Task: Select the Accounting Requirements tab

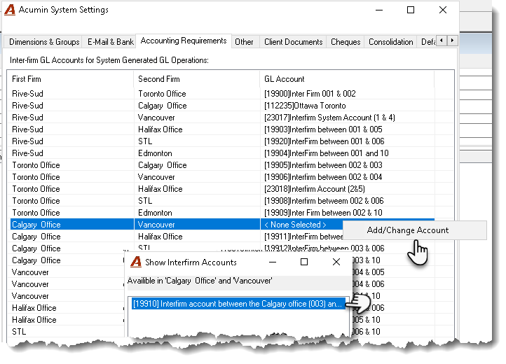Action: click(x=184, y=41)
